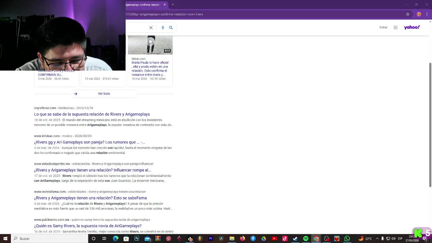The height and width of the screenshot is (243, 432).
Task: Open Microsoft Store from taskbar
Action: [x=126, y=239]
